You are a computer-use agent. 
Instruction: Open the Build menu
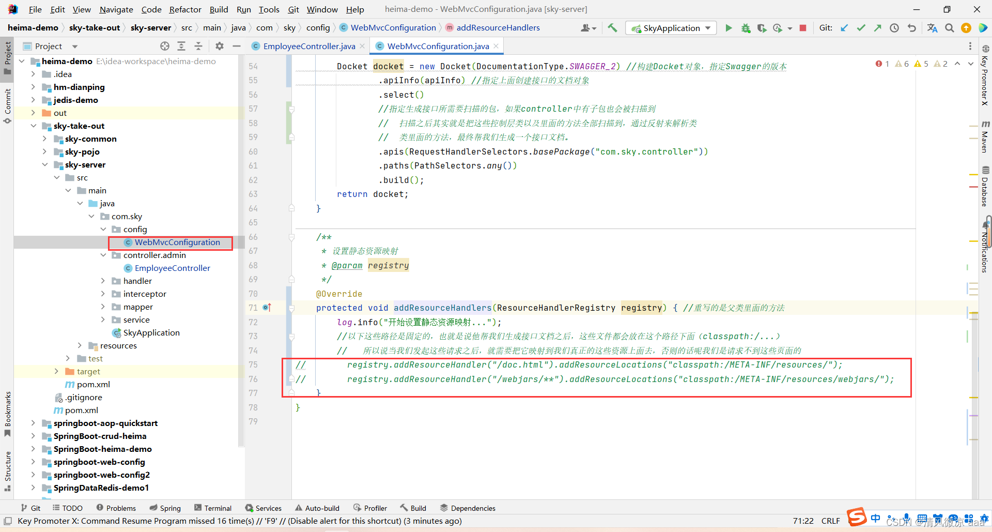[219, 9]
